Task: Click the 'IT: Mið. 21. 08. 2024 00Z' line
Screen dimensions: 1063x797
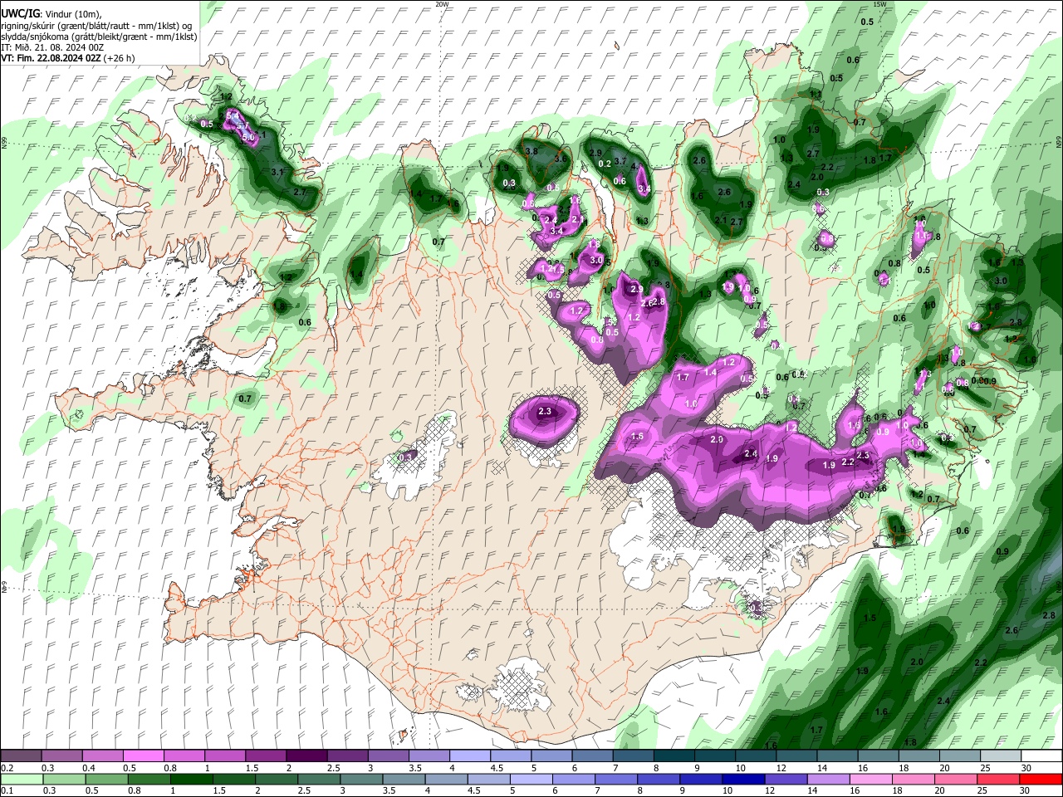Action: pos(52,47)
